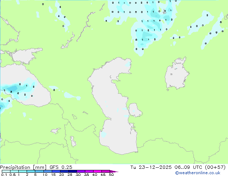The height and width of the screenshot is (176, 228).
Task: Click the 'Precipitation [mm]' title text
Action: tap(23, 167)
